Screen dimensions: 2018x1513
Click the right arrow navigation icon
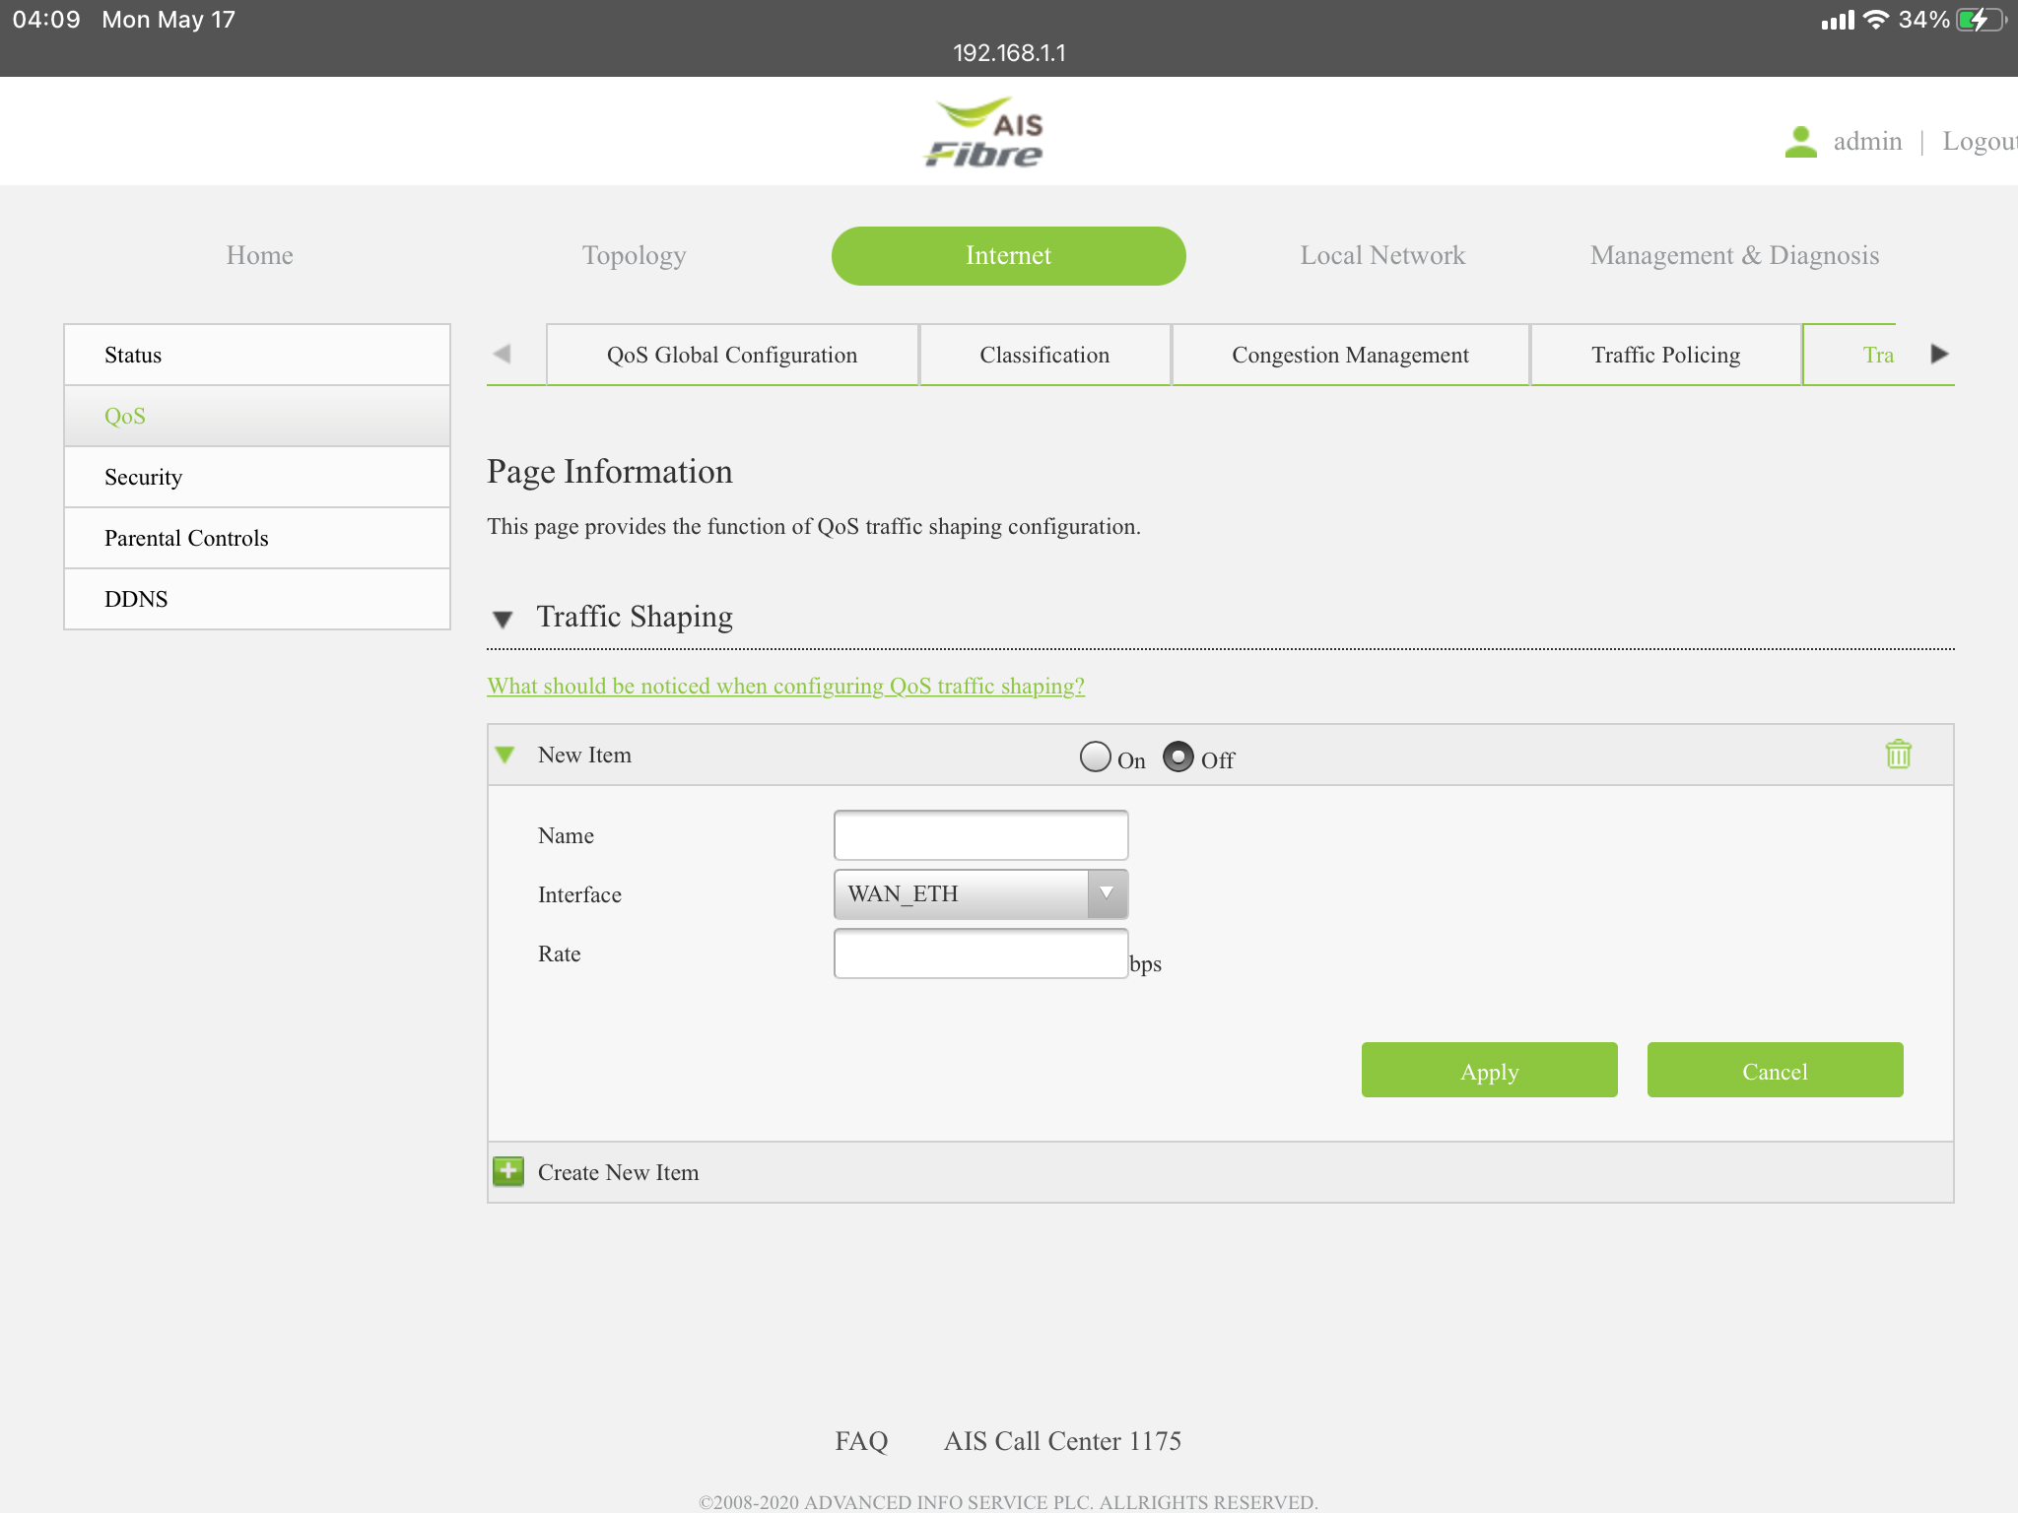point(1937,353)
